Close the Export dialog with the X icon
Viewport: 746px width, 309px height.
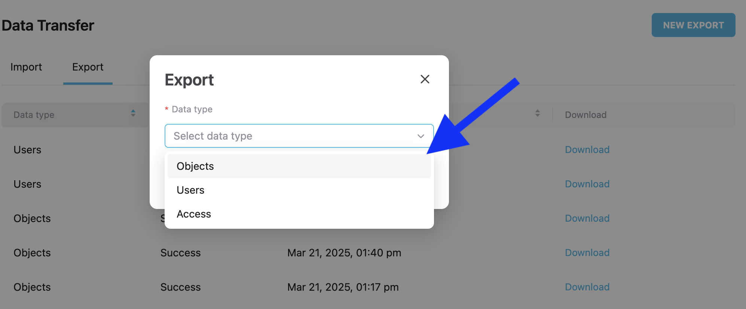[x=425, y=79]
